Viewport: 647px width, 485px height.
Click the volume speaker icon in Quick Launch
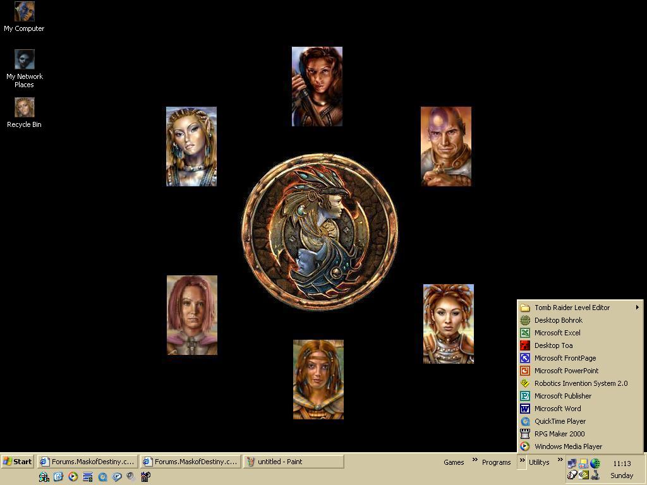pyautogui.click(x=131, y=477)
